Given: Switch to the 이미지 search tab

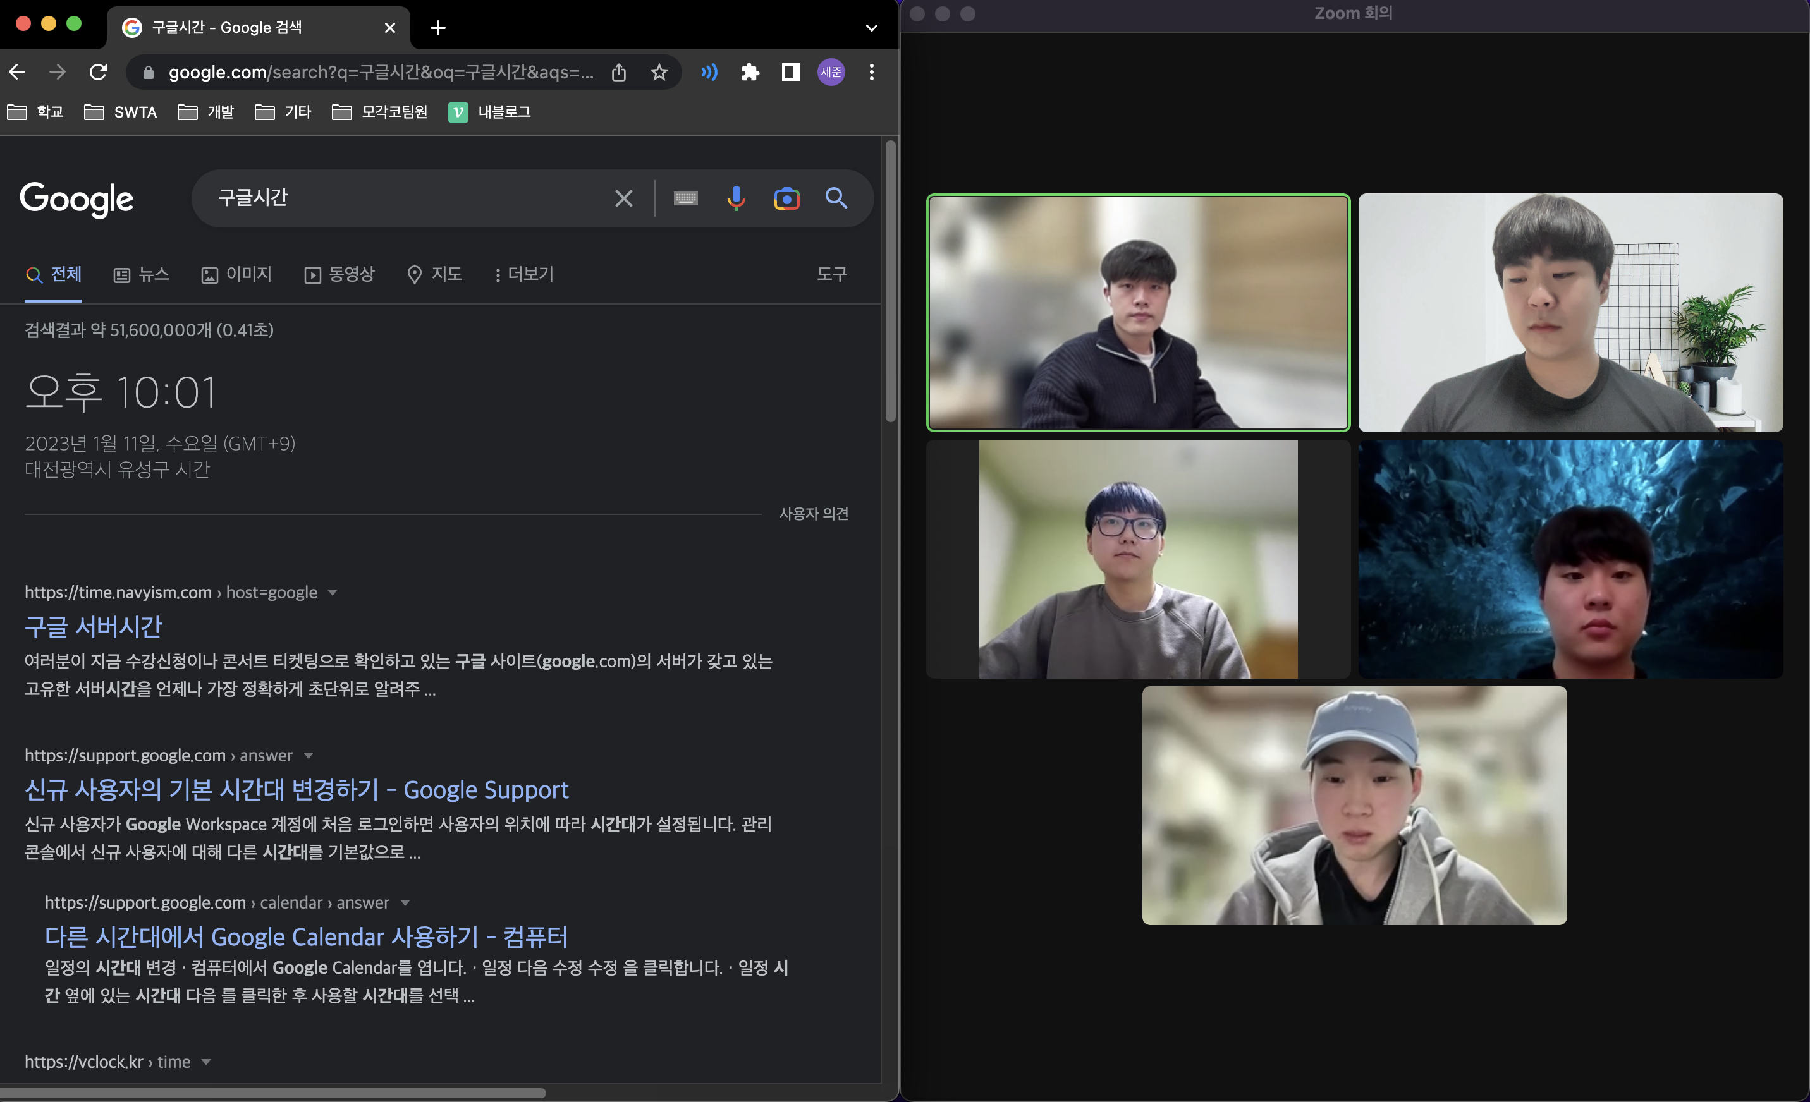Looking at the screenshot, I should pyautogui.click(x=237, y=275).
